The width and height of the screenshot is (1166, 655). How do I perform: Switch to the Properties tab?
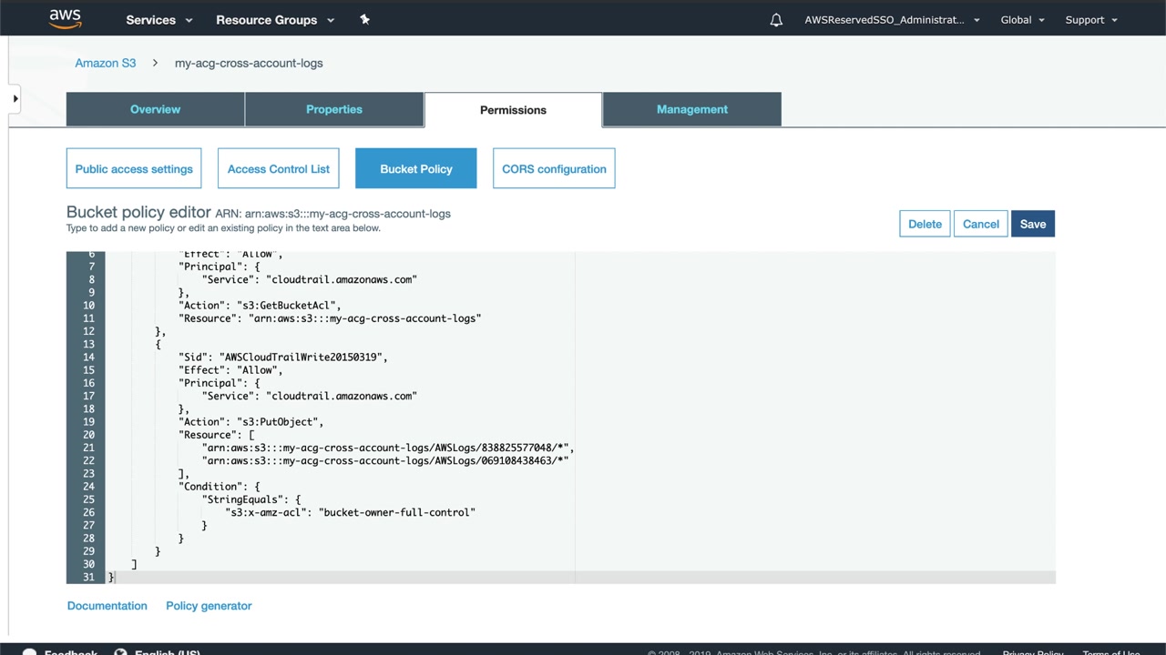[x=334, y=109]
